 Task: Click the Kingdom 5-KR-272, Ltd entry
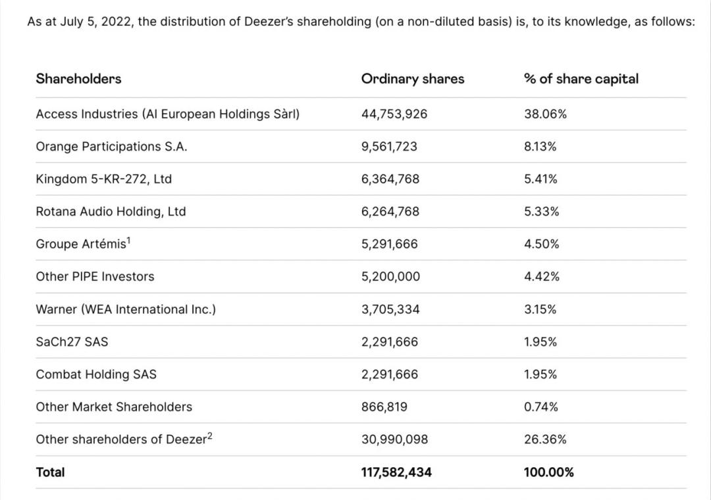[x=103, y=179]
